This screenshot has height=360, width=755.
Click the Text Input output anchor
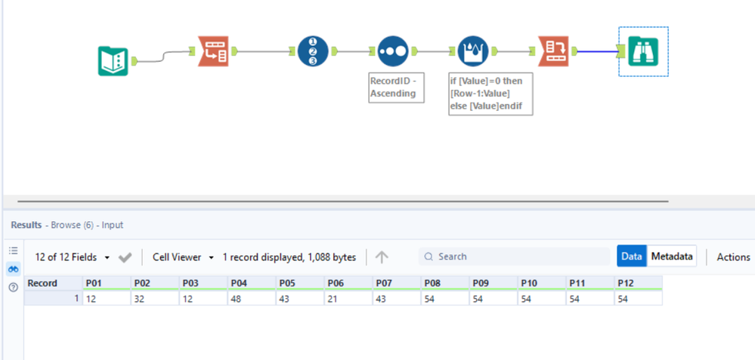tap(135, 60)
